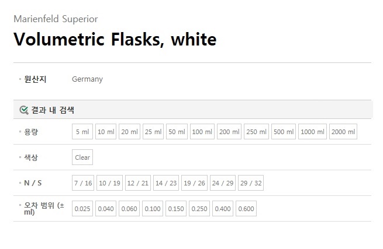Filter by 10 ml volume
383x249 pixels.
tap(106, 132)
